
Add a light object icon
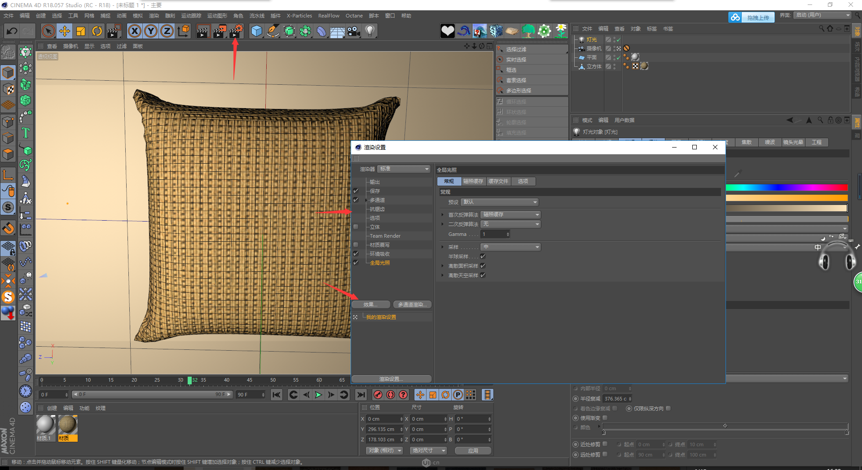(370, 31)
